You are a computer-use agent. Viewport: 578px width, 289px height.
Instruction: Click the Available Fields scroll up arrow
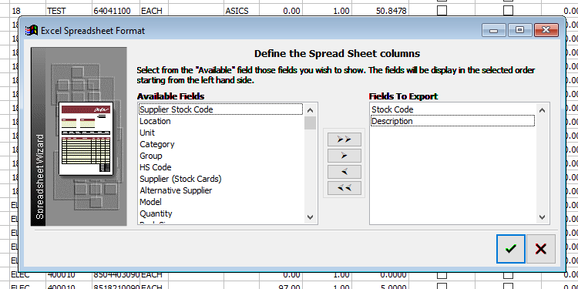pyautogui.click(x=310, y=110)
